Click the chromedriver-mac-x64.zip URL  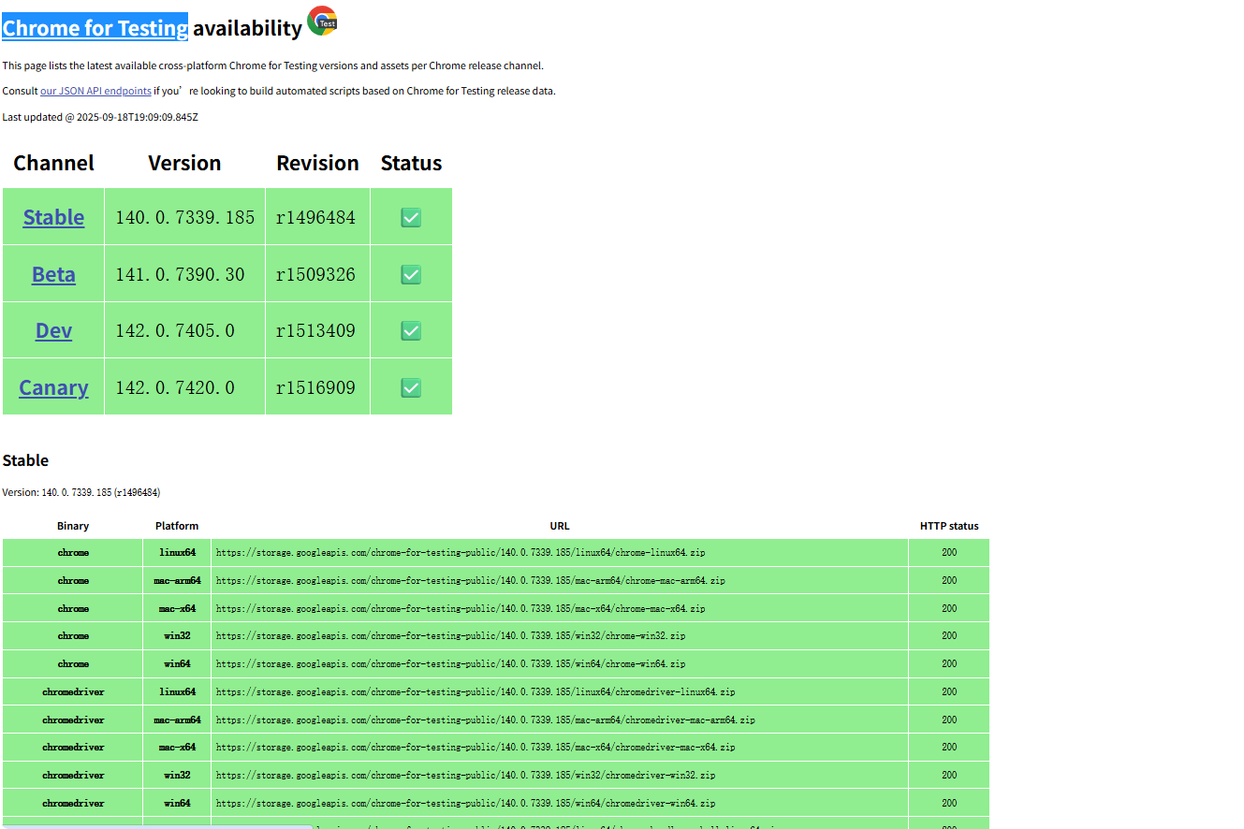pyautogui.click(x=476, y=748)
